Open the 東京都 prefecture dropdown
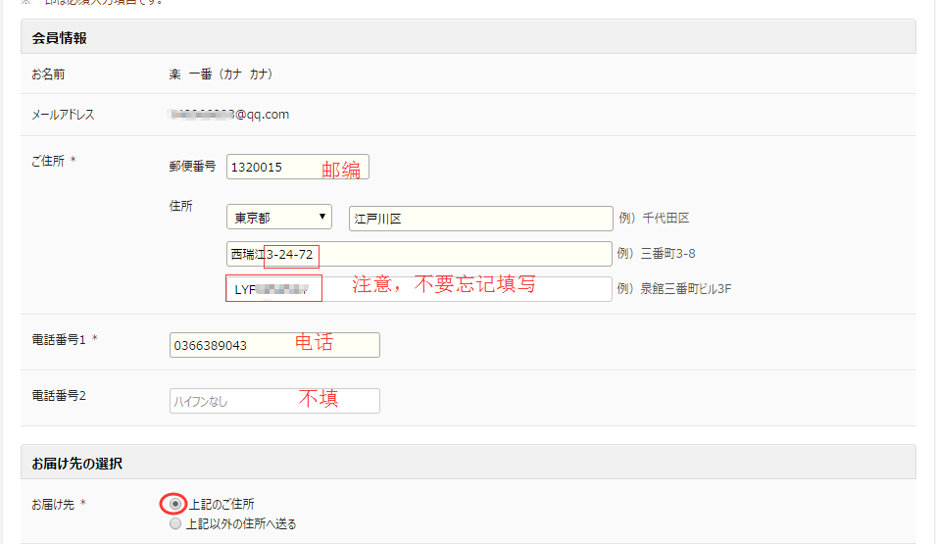Image resolution: width=936 pixels, height=544 pixels. pos(279,218)
